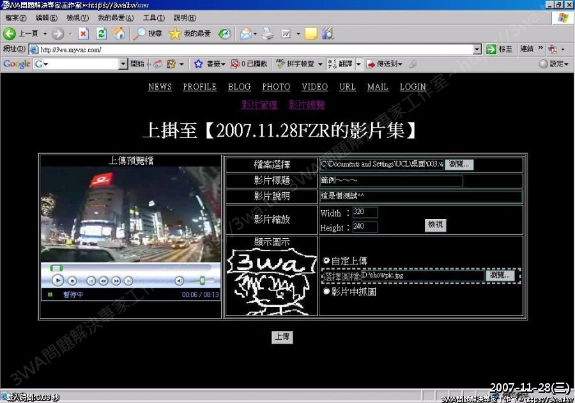
Task: Open the VIDEO navigation link
Action: tap(314, 87)
